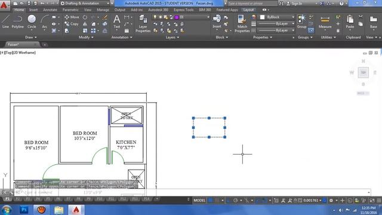The height and width of the screenshot is (215, 382).
Task: Open the Featured Apps ribbon tab
Action: [x=227, y=10]
